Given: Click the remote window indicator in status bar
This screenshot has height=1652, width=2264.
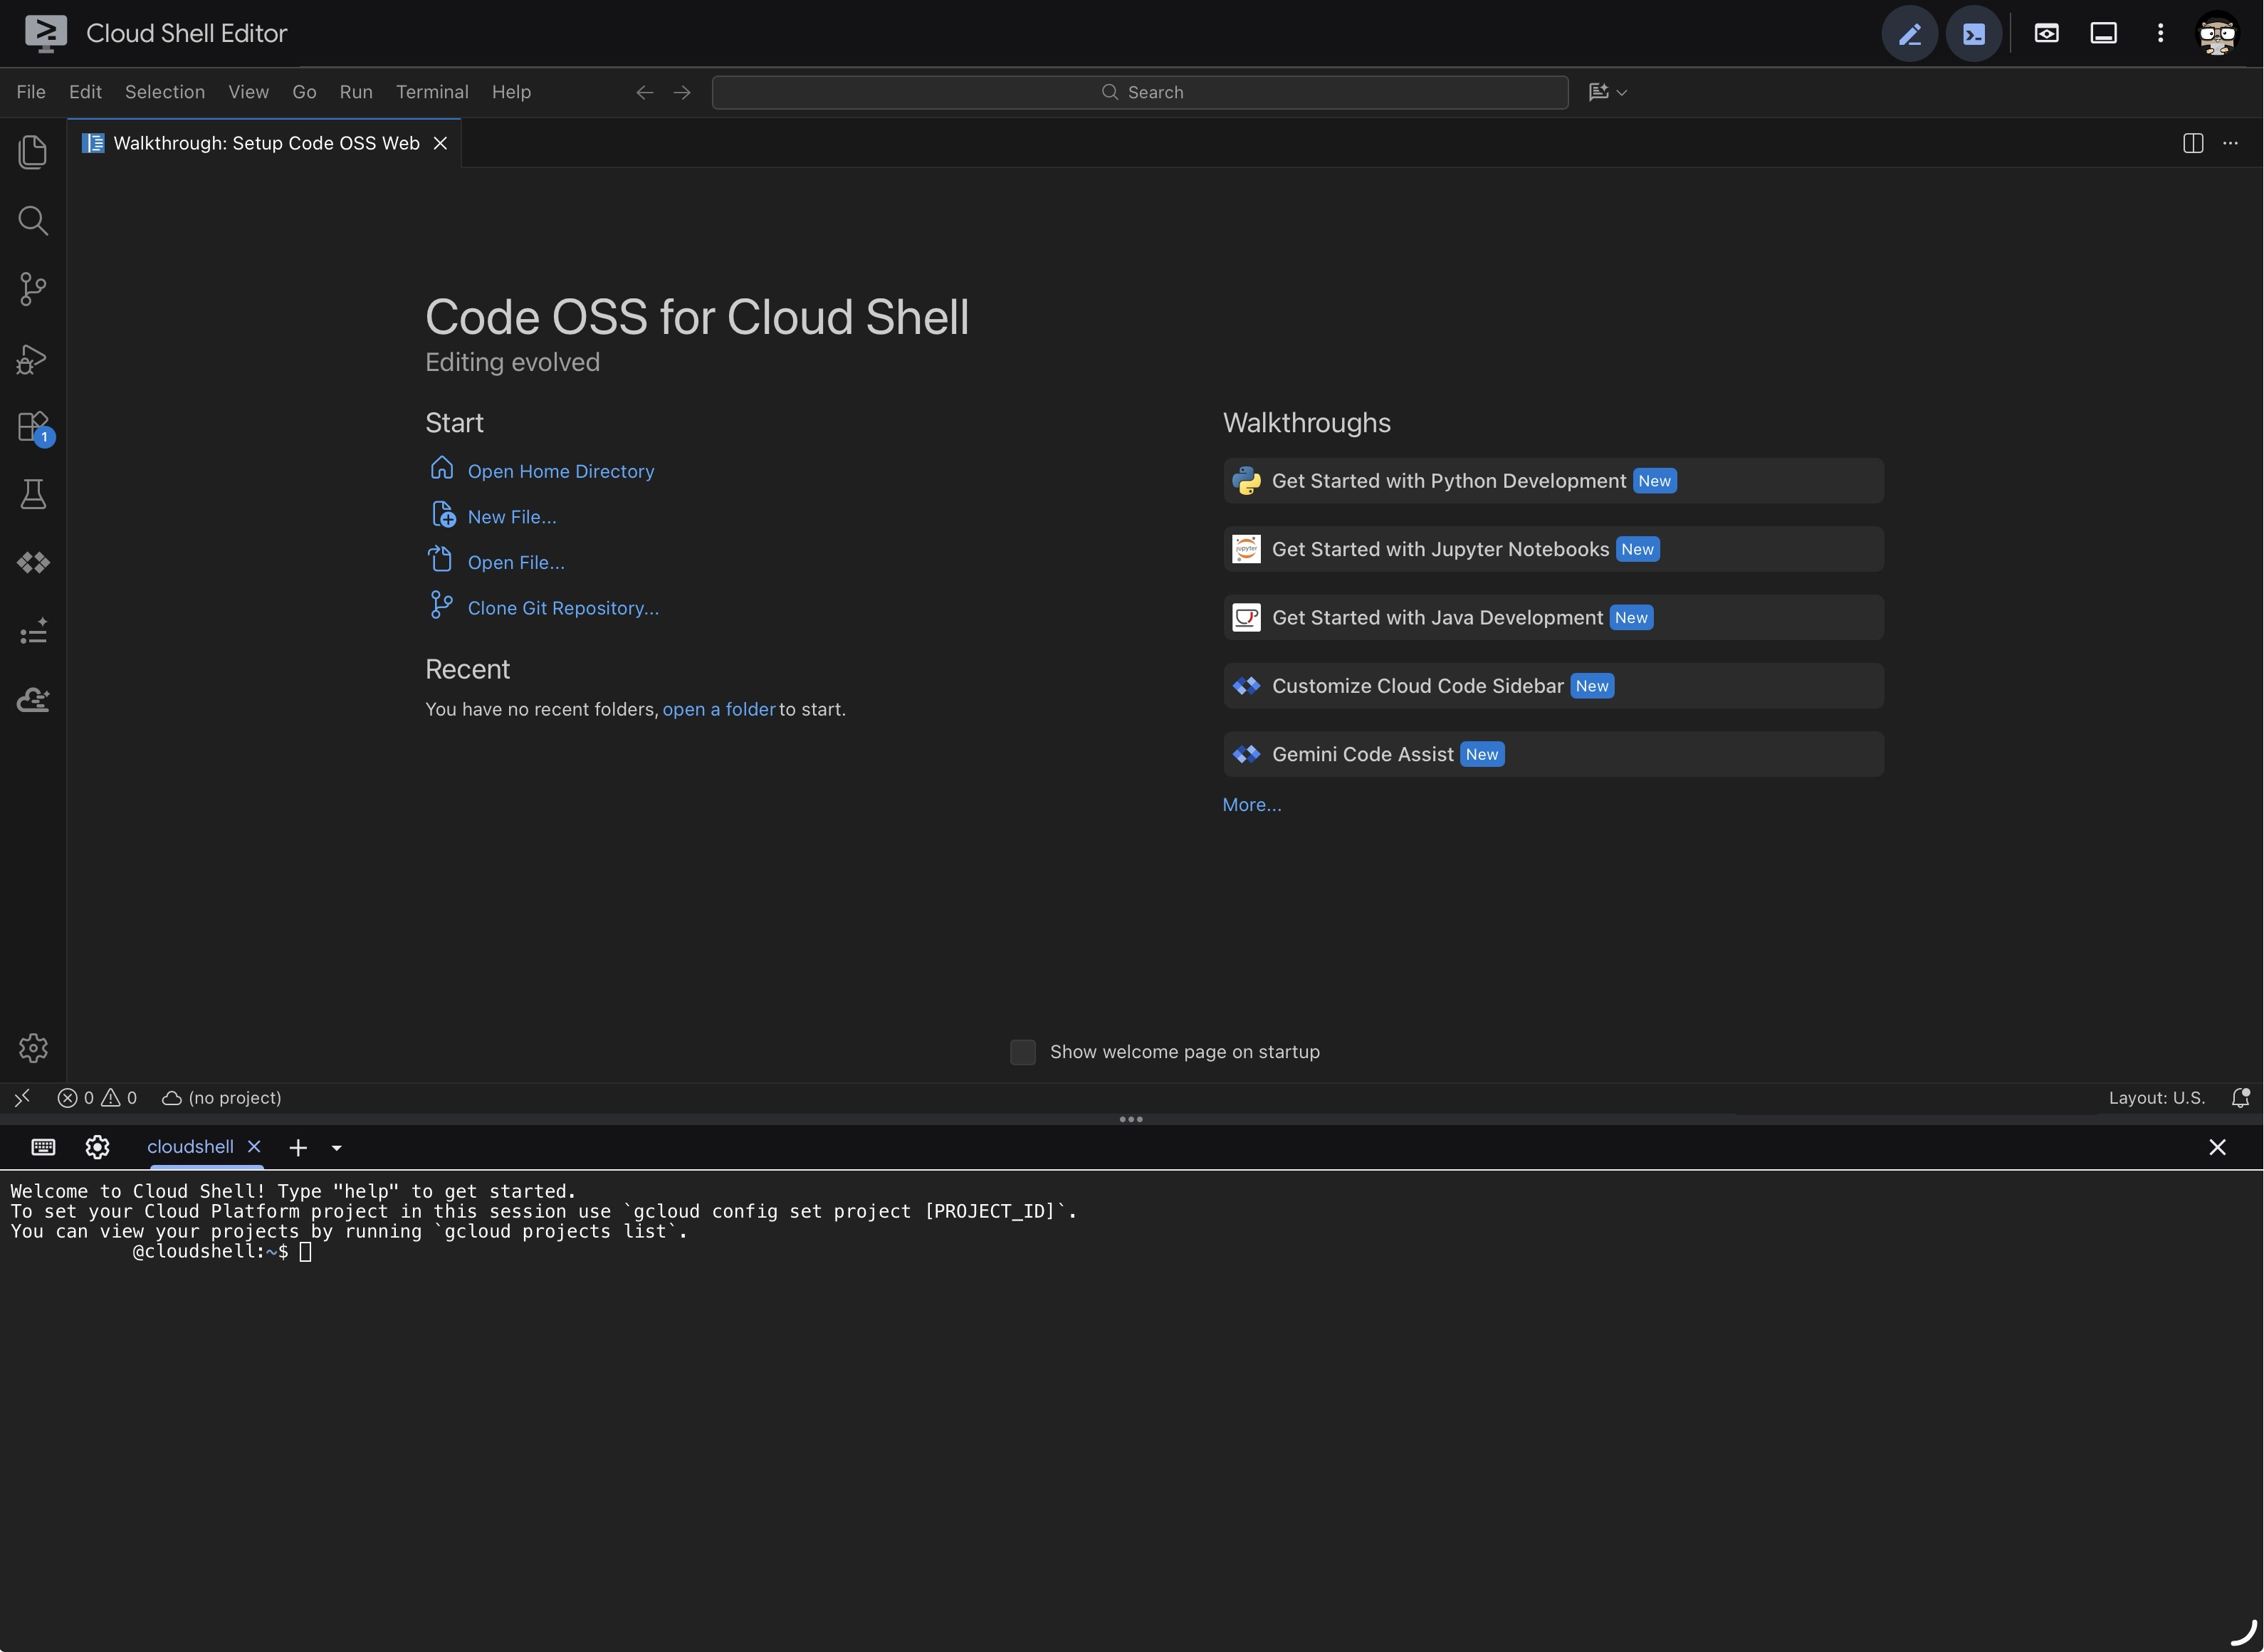Looking at the screenshot, I should pyautogui.click(x=22, y=1098).
